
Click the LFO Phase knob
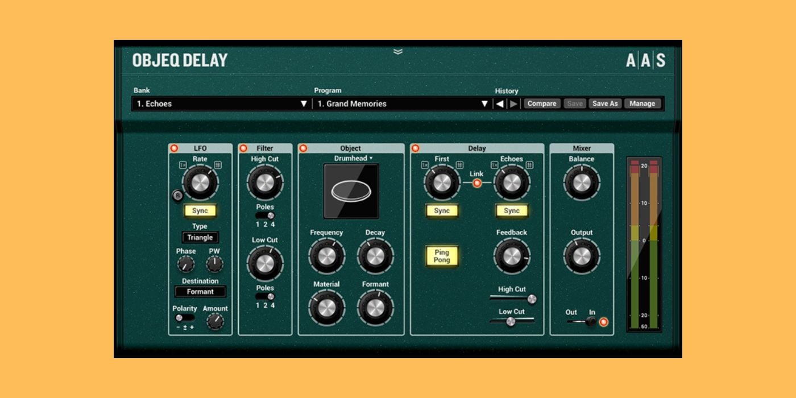pyautogui.click(x=185, y=264)
